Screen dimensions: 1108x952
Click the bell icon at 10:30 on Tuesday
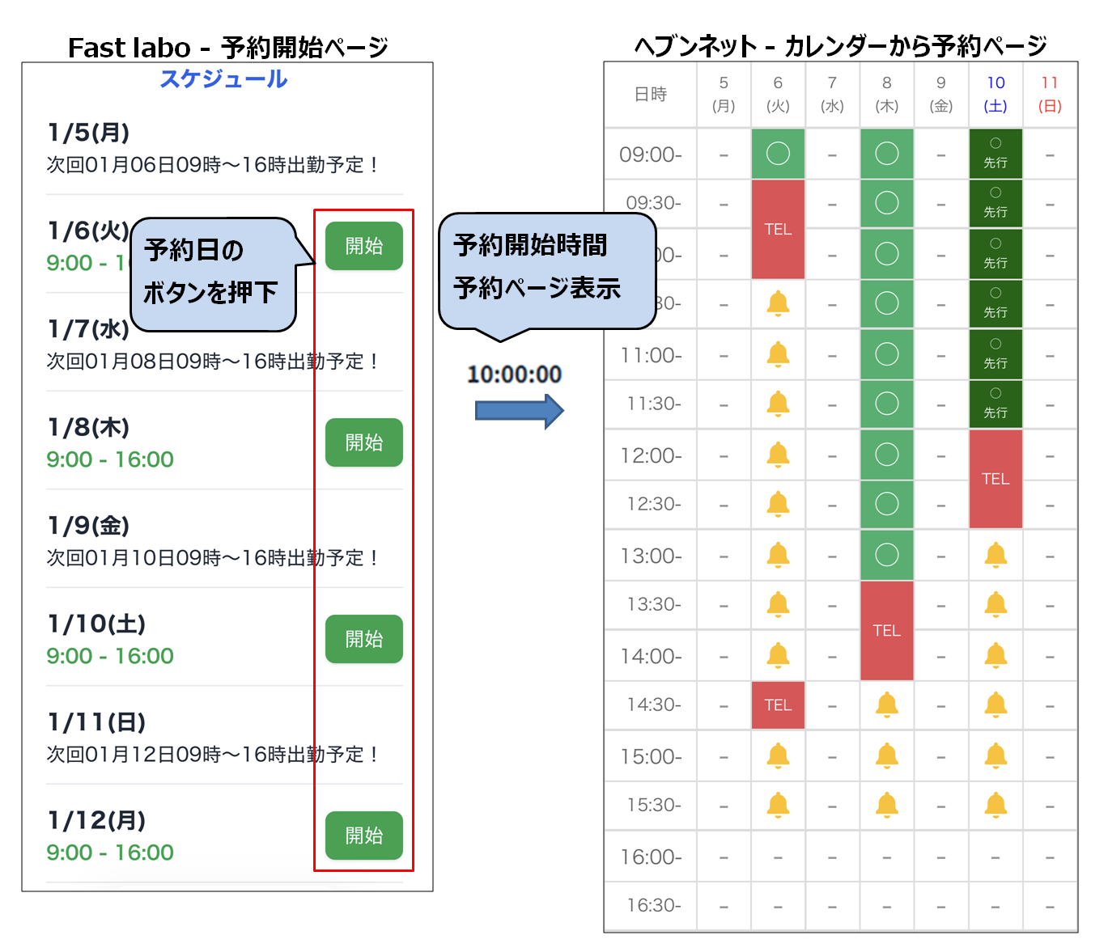click(778, 304)
